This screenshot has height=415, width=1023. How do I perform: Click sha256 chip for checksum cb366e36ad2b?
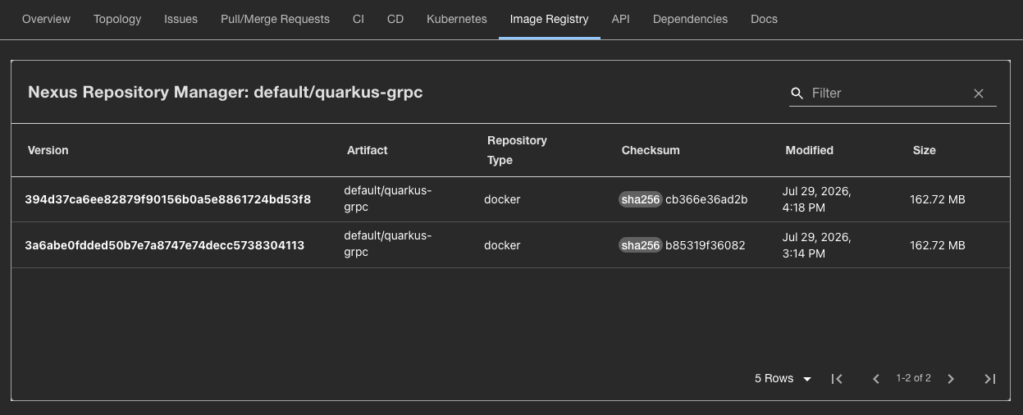tap(641, 199)
